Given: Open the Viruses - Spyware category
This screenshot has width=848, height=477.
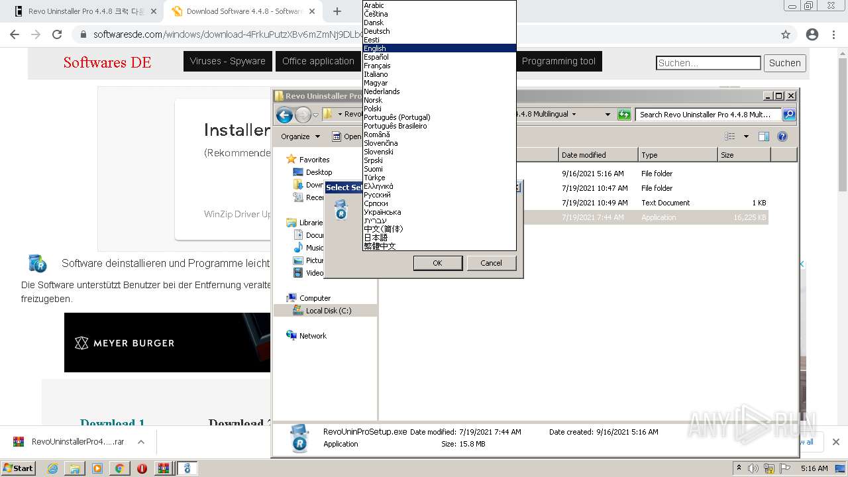Looking at the screenshot, I should pyautogui.click(x=228, y=61).
